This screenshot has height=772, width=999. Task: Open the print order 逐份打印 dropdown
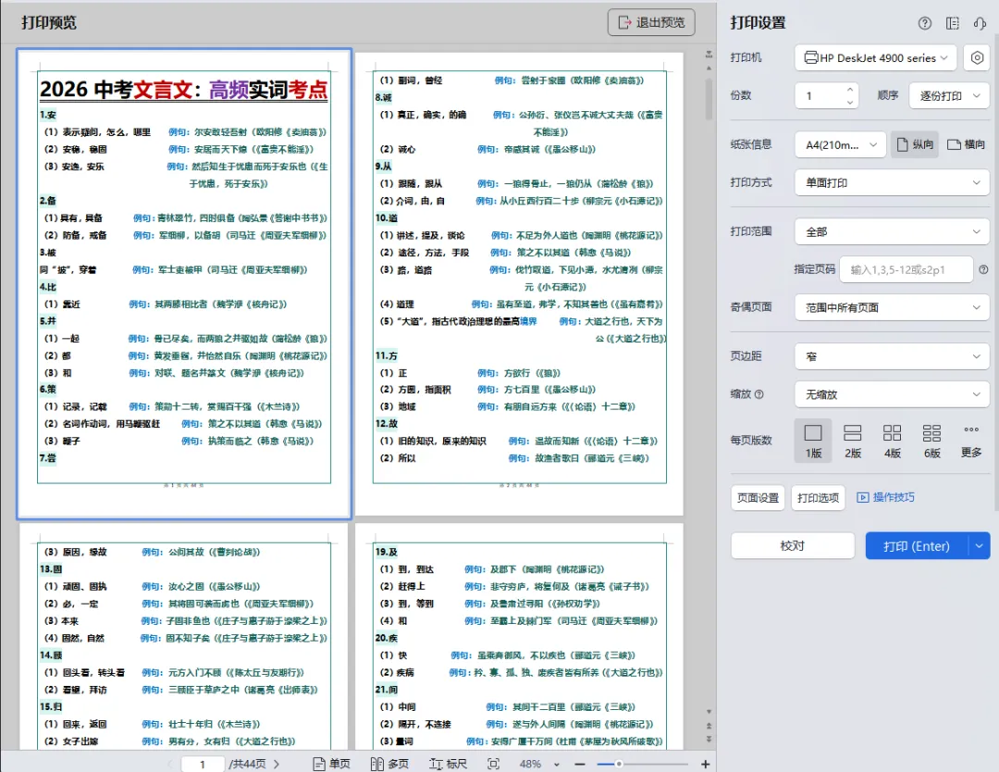pos(949,95)
